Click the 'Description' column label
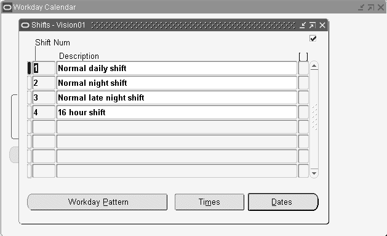 coord(79,56)
